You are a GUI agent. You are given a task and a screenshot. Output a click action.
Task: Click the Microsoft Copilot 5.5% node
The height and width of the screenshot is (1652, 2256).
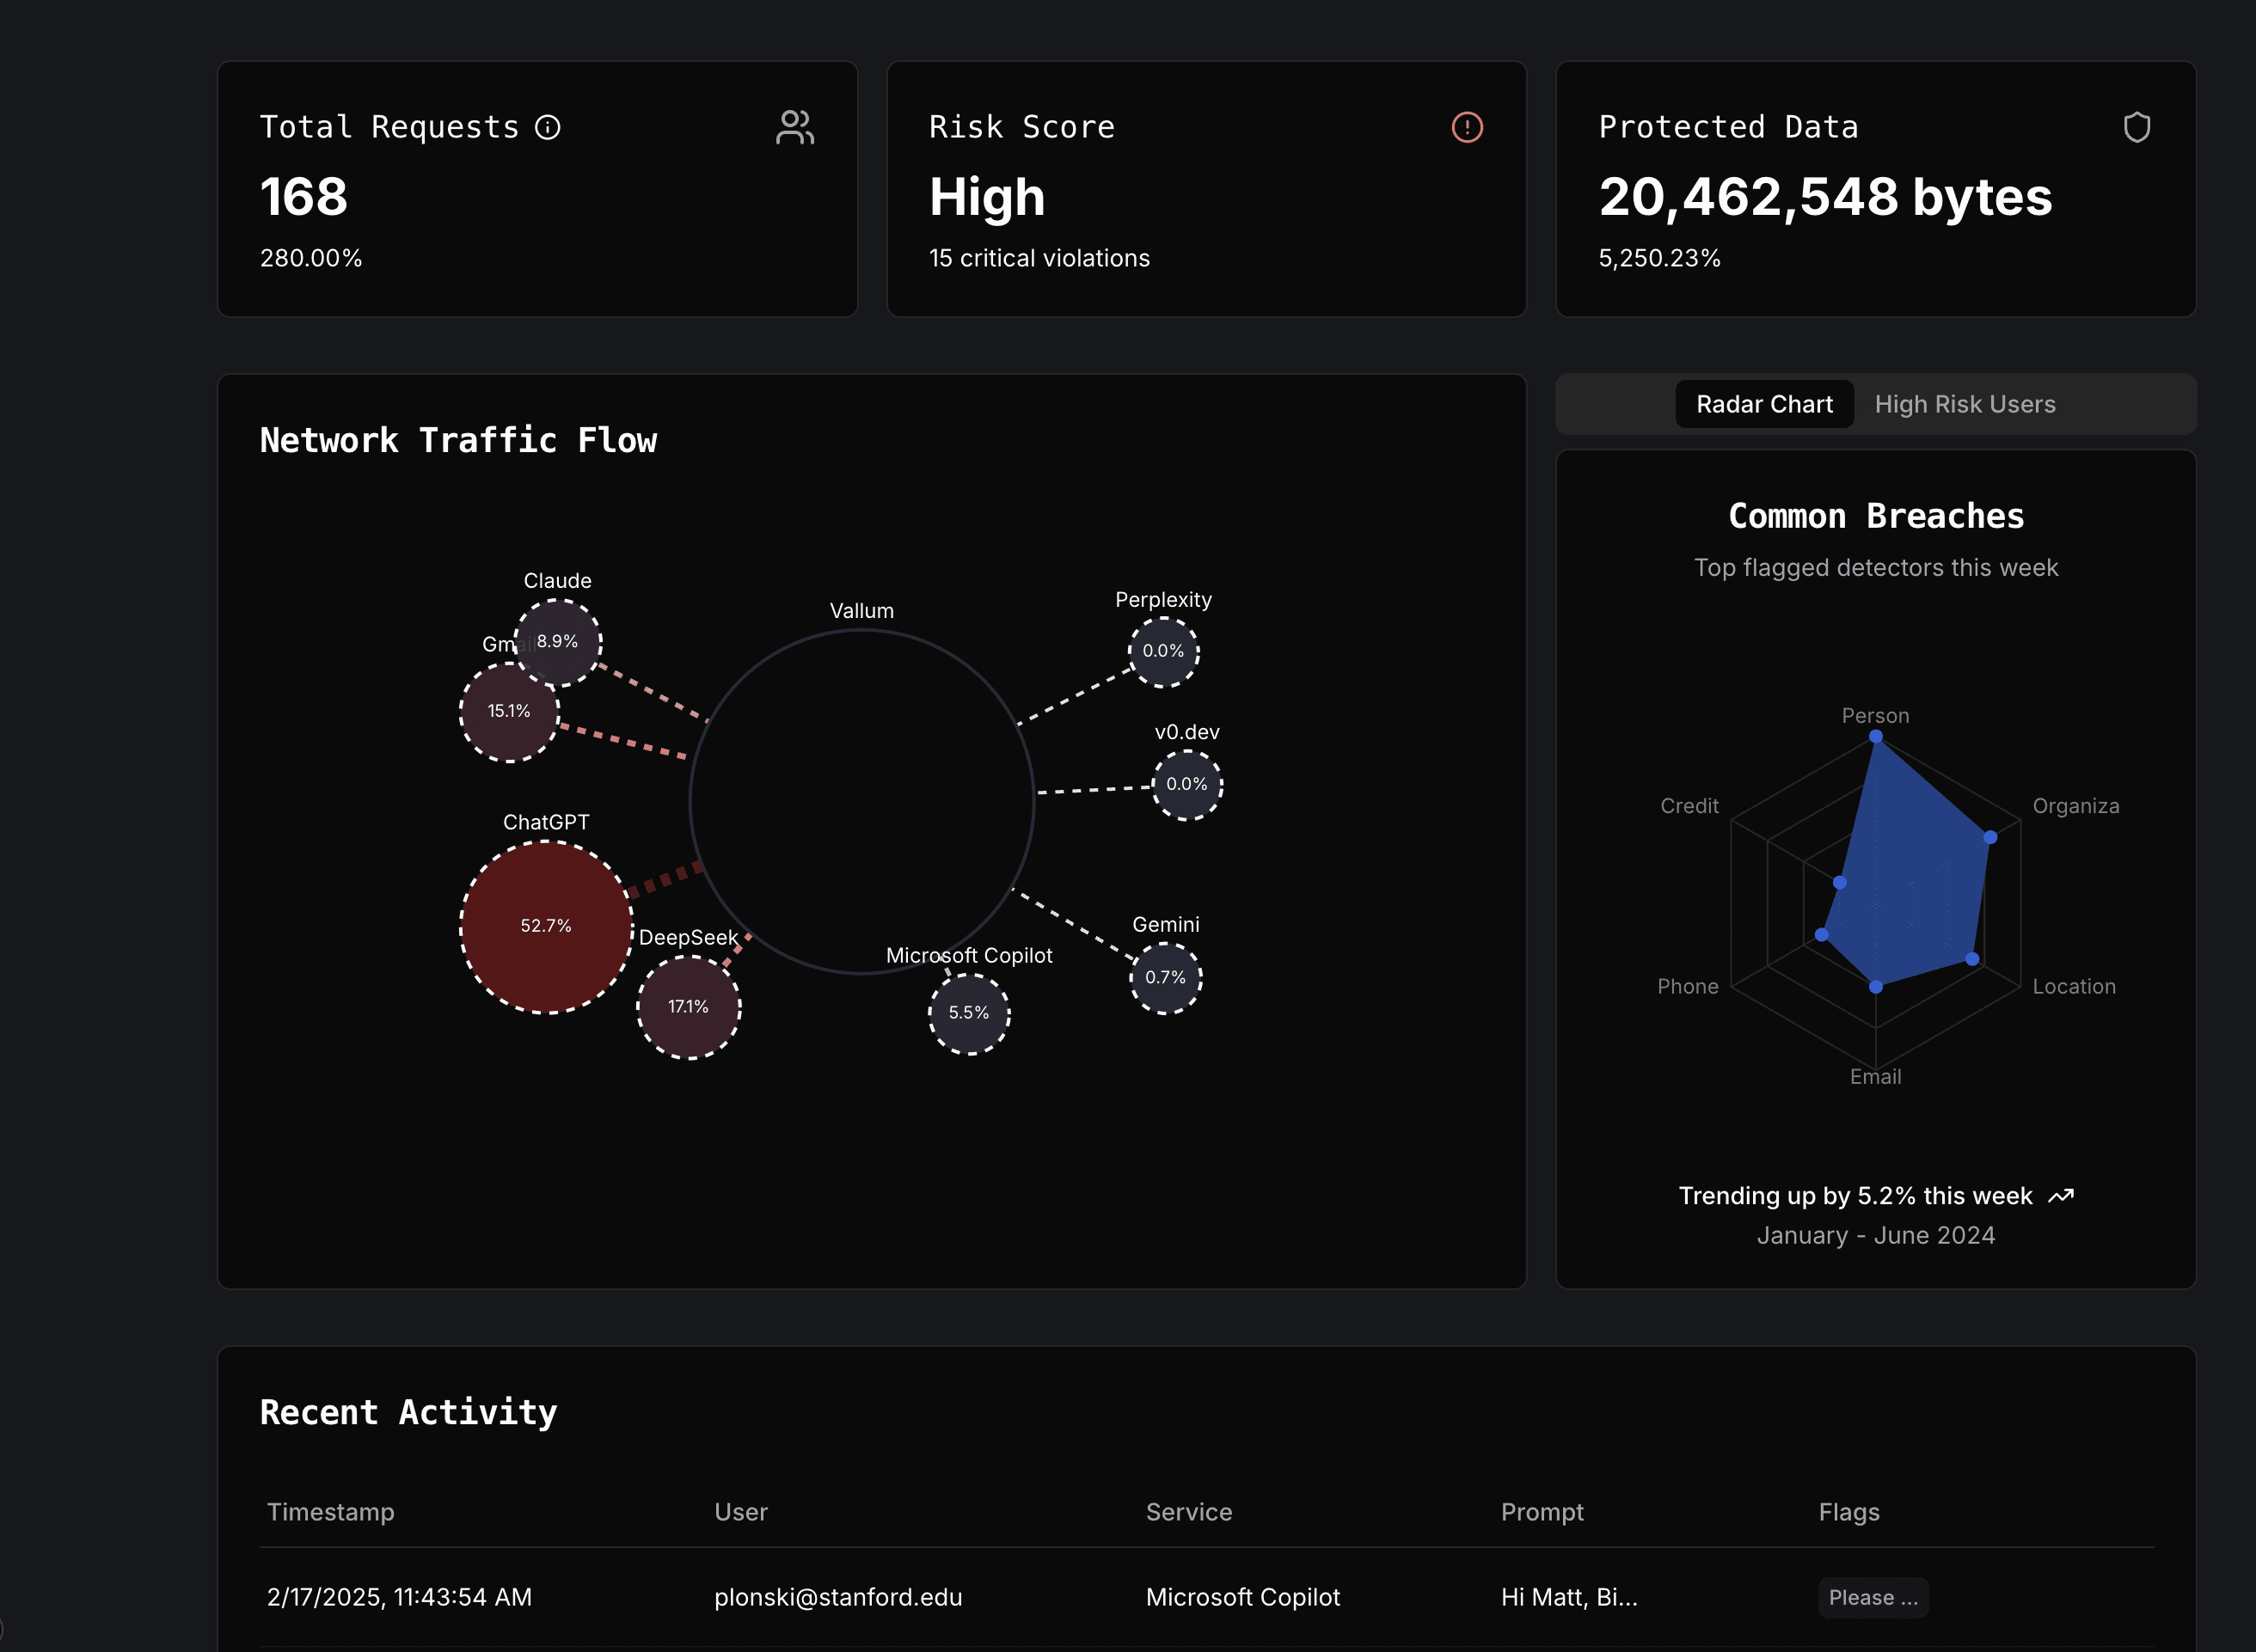968,1013
